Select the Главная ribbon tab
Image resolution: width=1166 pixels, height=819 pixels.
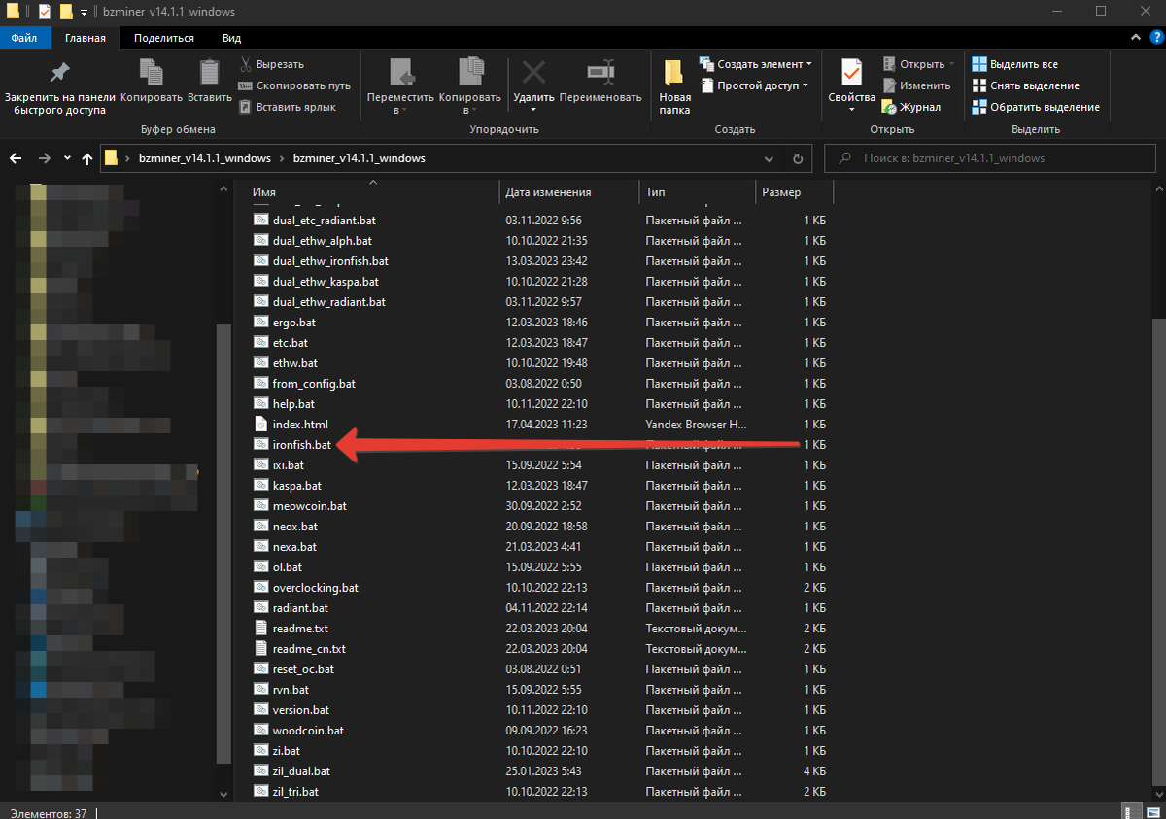click(x=85, y=38)
